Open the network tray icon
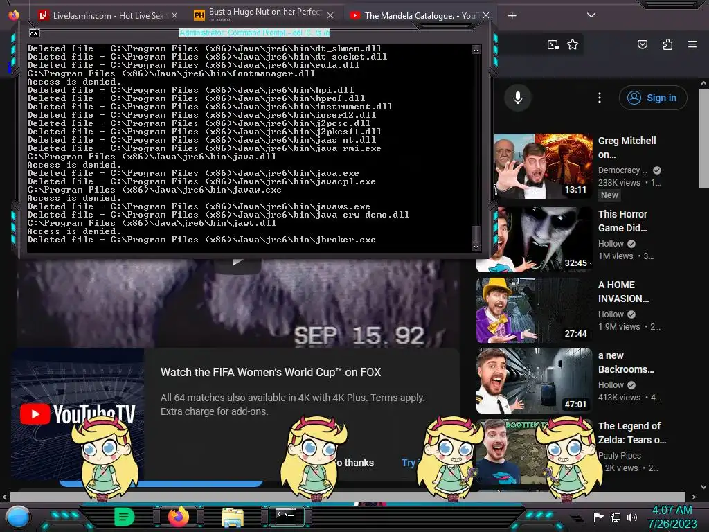Viewport: 709px width, 532px height. point(615,517)
